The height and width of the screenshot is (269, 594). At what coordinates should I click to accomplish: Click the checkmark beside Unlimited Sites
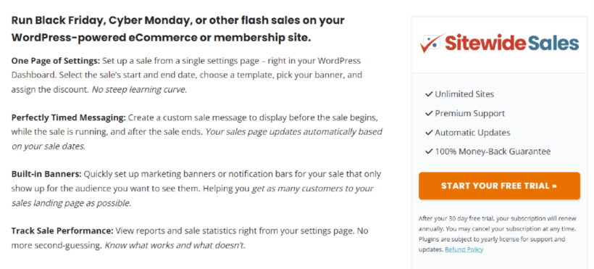(429, 94)
